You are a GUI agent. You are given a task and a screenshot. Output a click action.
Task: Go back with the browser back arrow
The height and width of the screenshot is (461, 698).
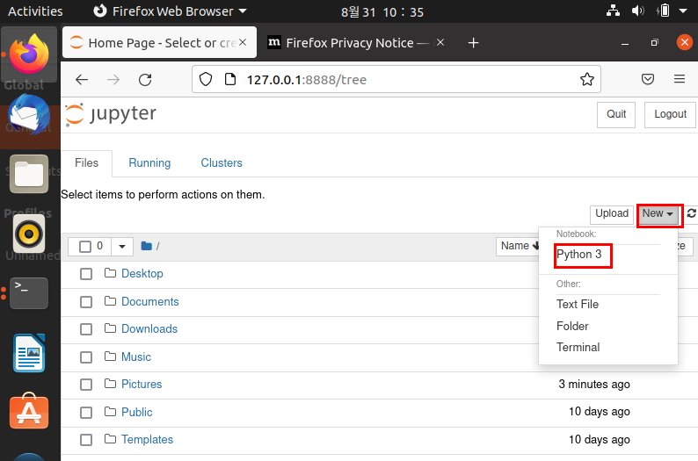coord(82,80)
